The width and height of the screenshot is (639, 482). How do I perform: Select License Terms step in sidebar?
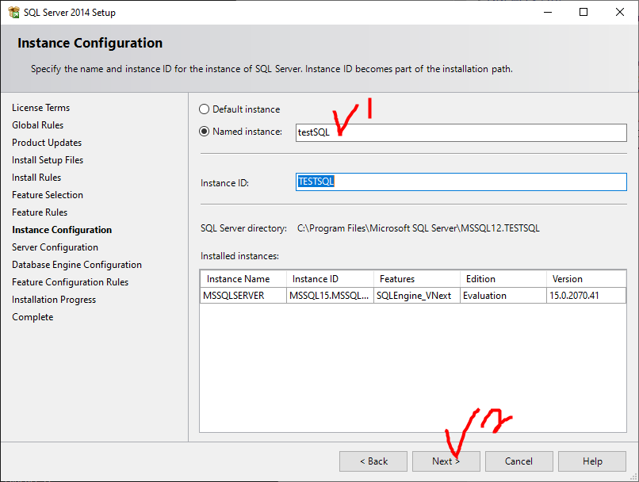pyautogui.click(x=40, y=108)
